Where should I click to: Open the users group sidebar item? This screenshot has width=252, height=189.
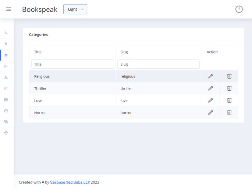[x=6, y=77]
